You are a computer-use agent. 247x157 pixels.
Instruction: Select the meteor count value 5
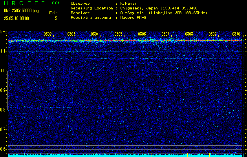point(56,18)
